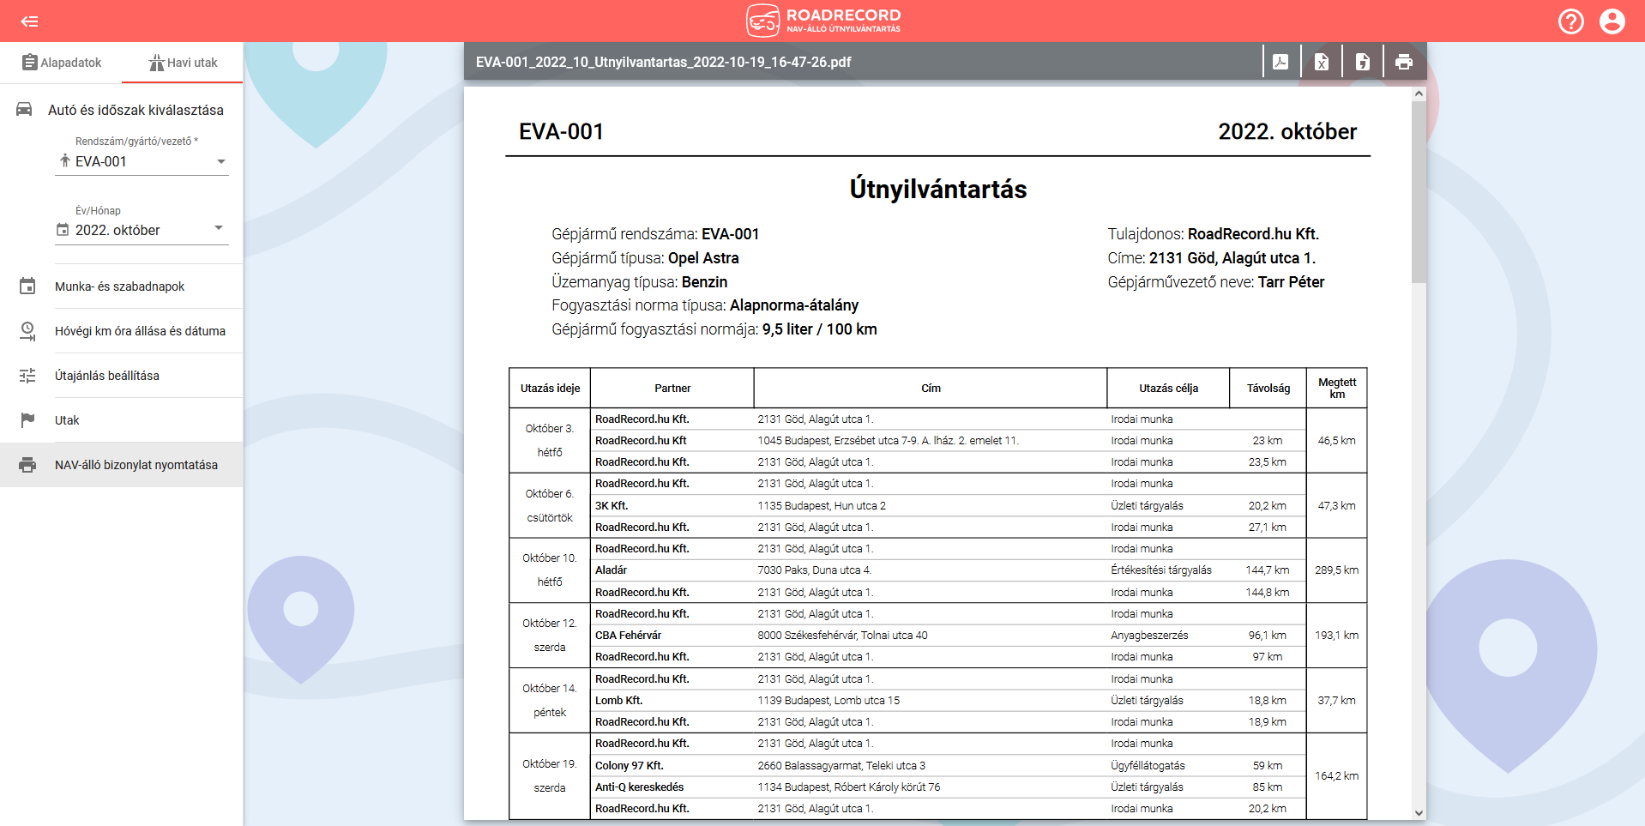The height and width of the screenshot is (826, 1645).
Task: Click the Utazás célja column header
Action: tap(1169, 389)
